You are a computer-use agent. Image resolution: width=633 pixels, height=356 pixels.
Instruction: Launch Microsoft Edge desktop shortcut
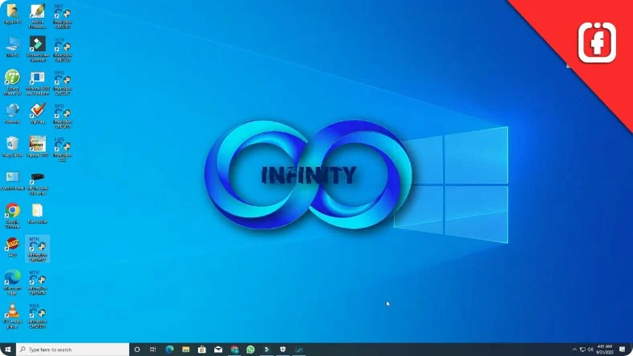pyautogui.click(x=13, y=282)
